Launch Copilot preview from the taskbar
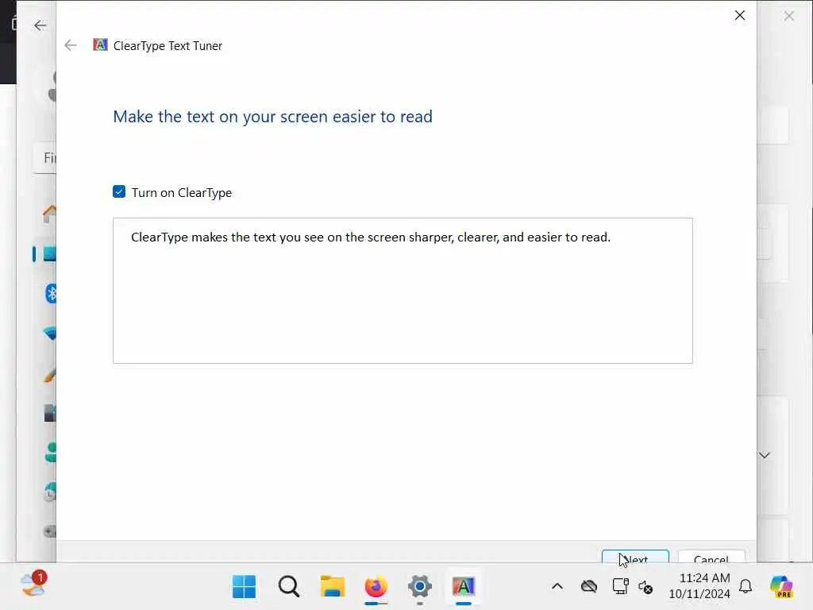 [781, 587]
